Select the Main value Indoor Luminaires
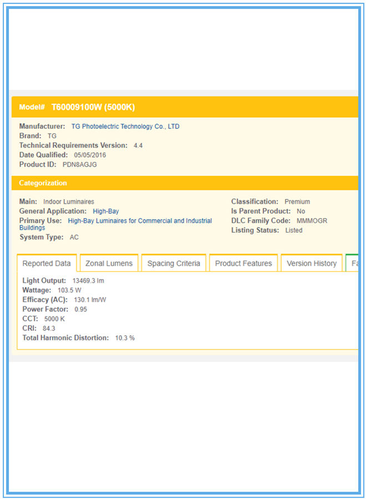This screenshot has height=499, width=366. [x=69, y=201]
